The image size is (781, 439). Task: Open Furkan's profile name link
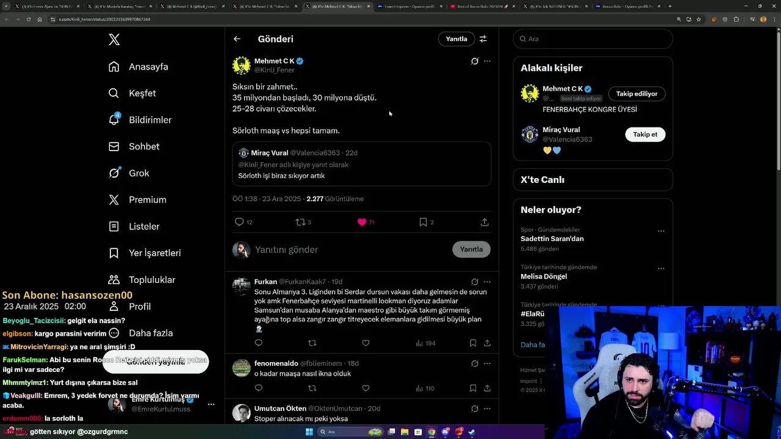tap(265, 282)
